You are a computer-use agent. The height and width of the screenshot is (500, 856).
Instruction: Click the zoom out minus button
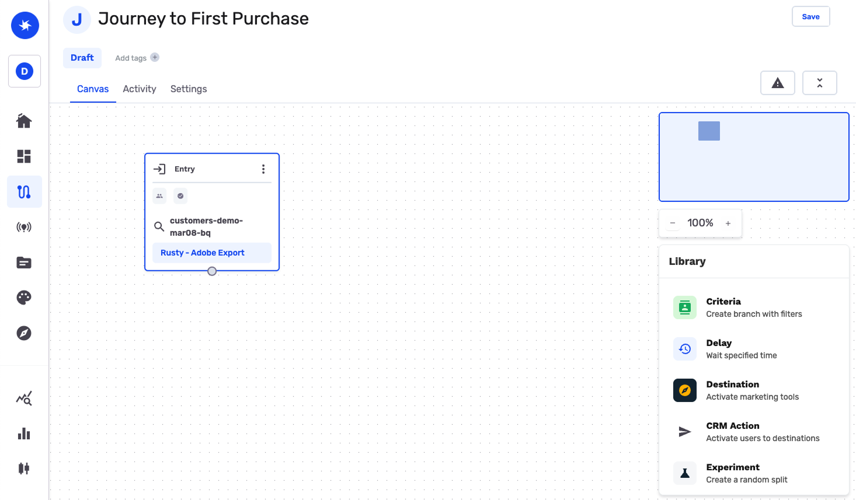click(673, 223)
